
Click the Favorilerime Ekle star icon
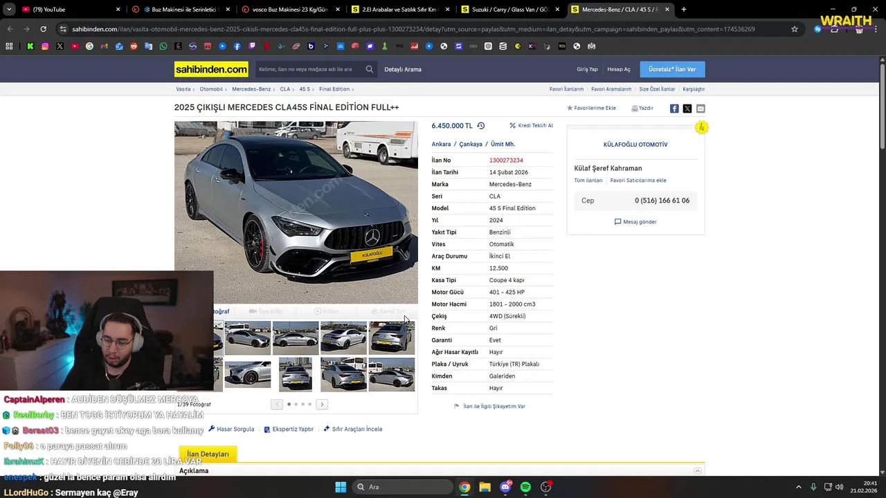point(570,109)
